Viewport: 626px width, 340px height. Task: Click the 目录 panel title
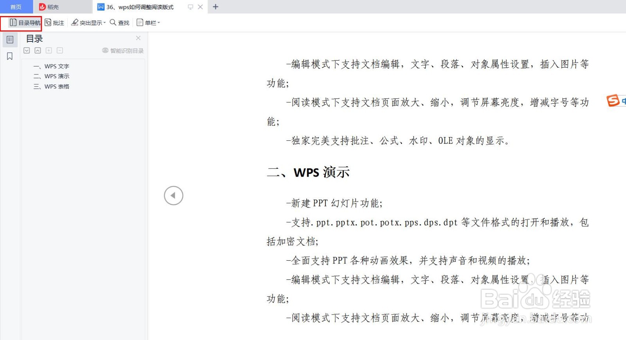(34, 39)
